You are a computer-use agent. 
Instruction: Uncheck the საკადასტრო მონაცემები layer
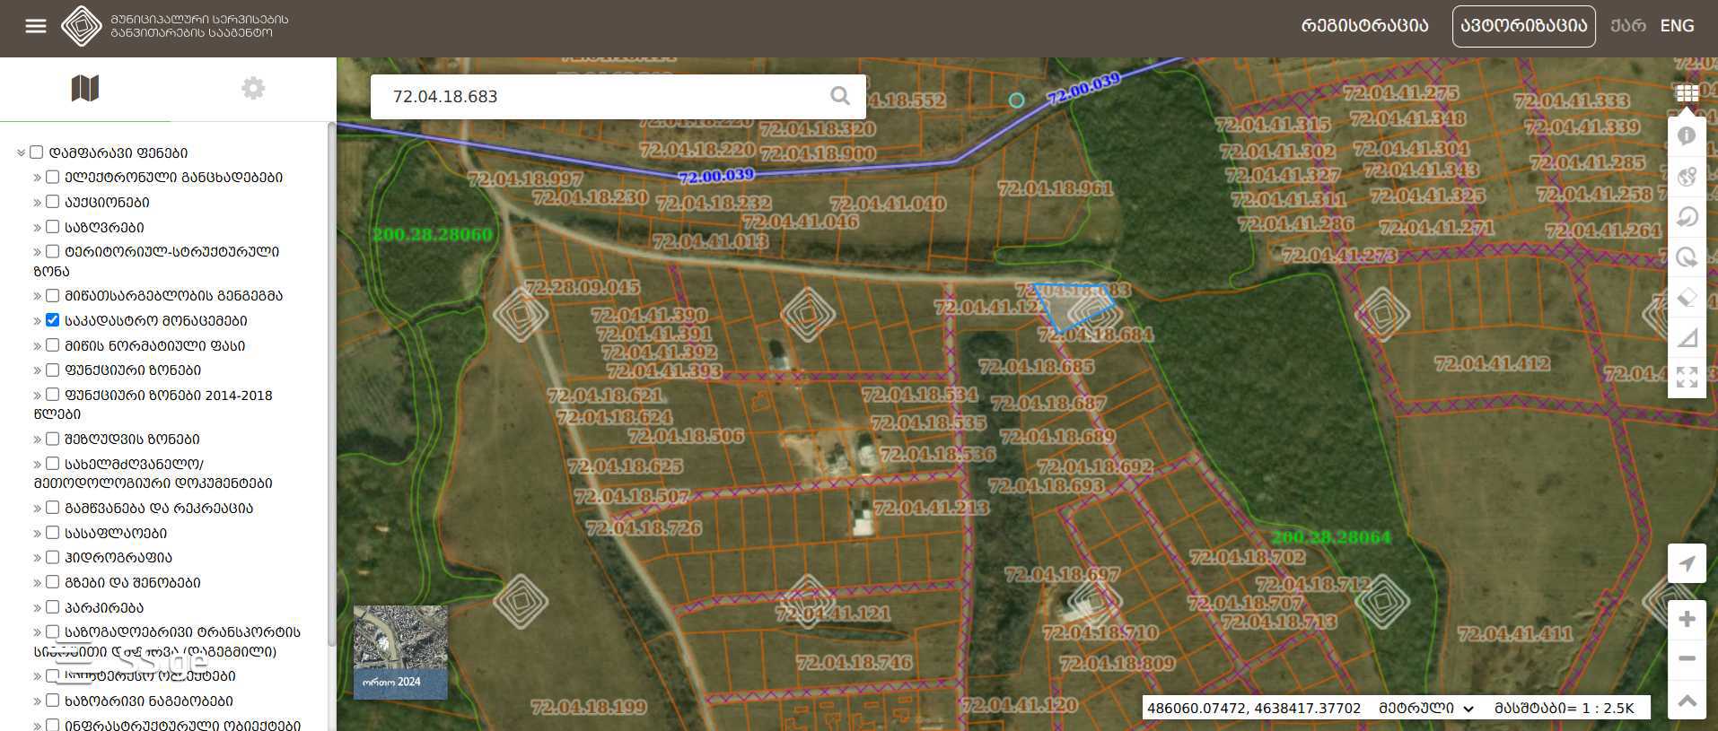point(53,320)
